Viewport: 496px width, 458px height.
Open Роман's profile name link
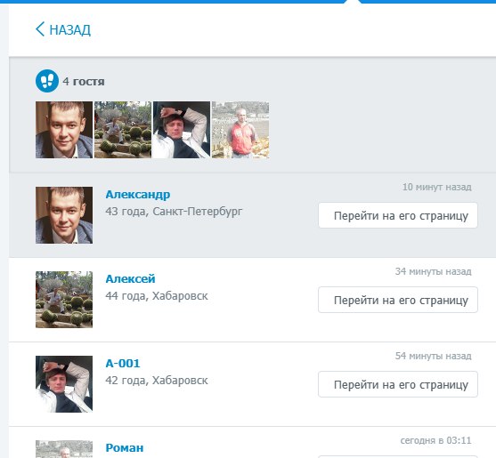[125, 448]
